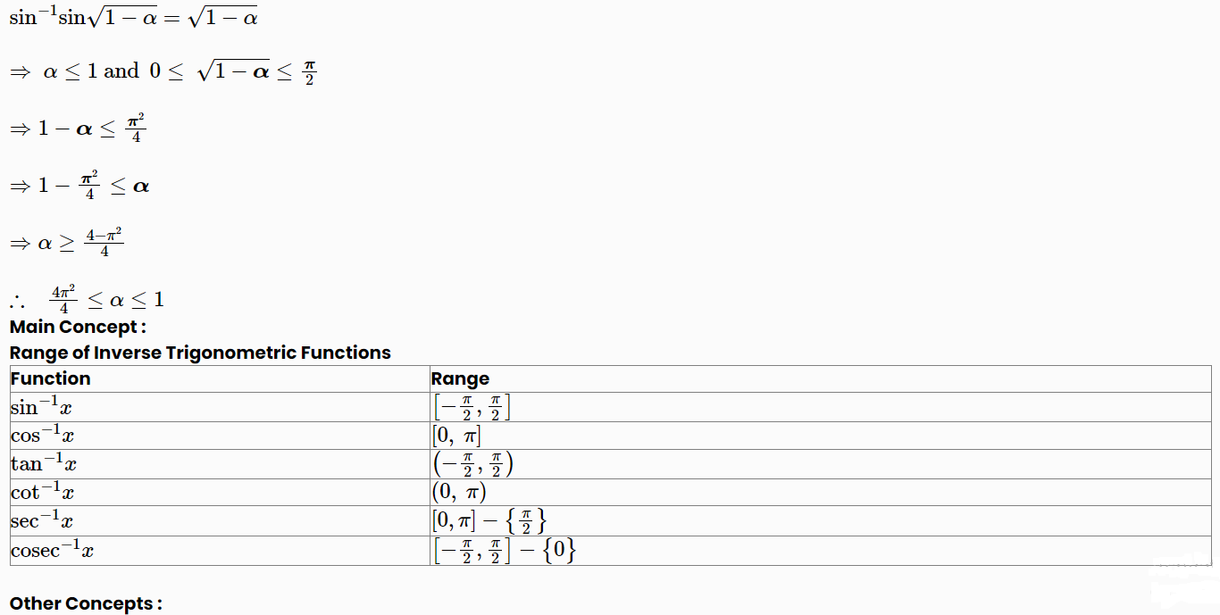Click the 'Main Concept :' heading
The width and height of the screenshot is (1220, 615).
tap(78, 327)
